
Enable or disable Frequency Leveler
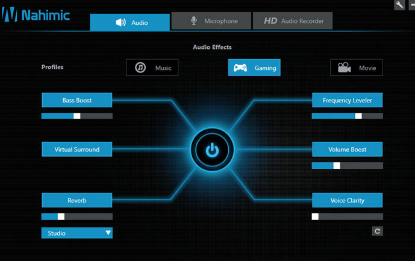click(347, 100)
